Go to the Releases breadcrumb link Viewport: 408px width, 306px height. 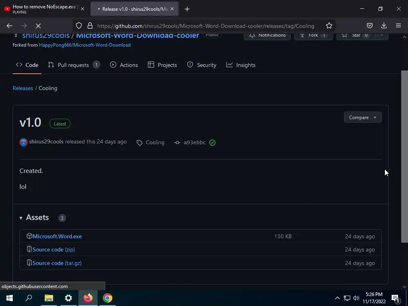coord(23,88)
